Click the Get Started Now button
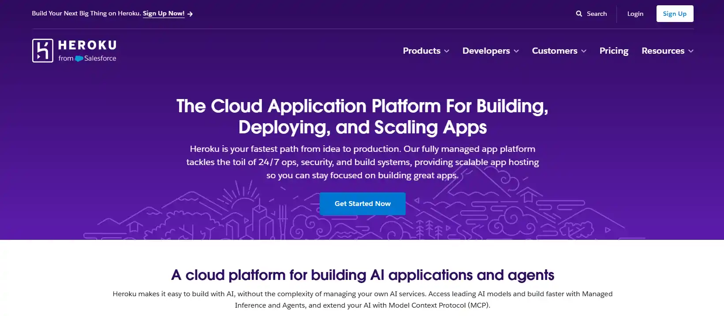The height and width of the screenshot is (316, 724). 362,204
